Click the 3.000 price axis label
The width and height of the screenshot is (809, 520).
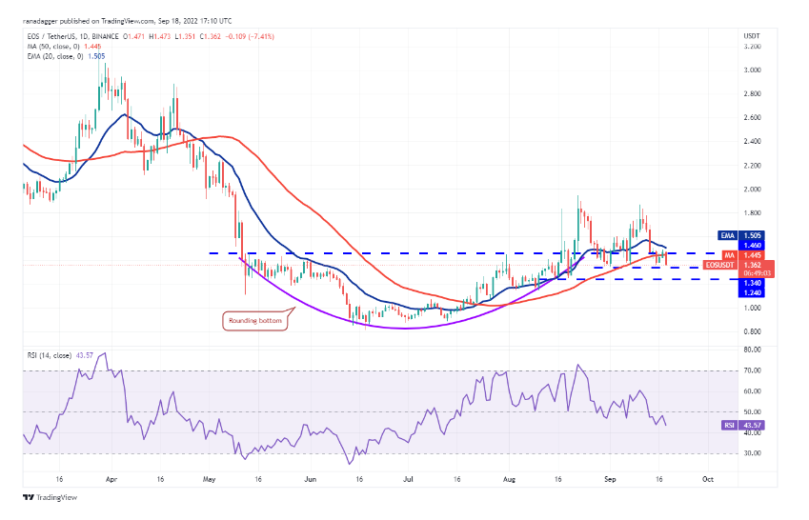(752, 70)
